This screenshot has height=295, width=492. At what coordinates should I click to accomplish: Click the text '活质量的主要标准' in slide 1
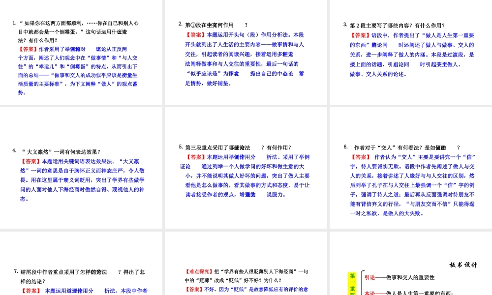point(39,84)
